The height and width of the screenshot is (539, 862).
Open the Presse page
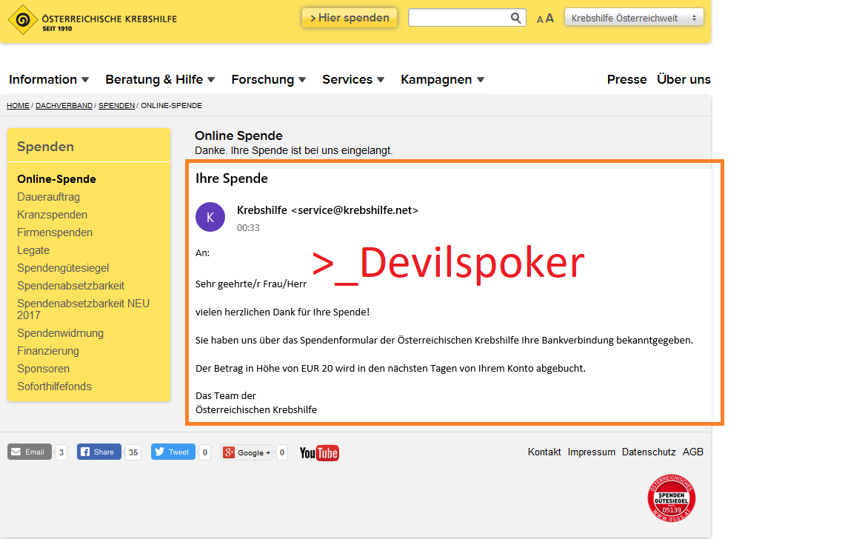(x=627, y=79)
